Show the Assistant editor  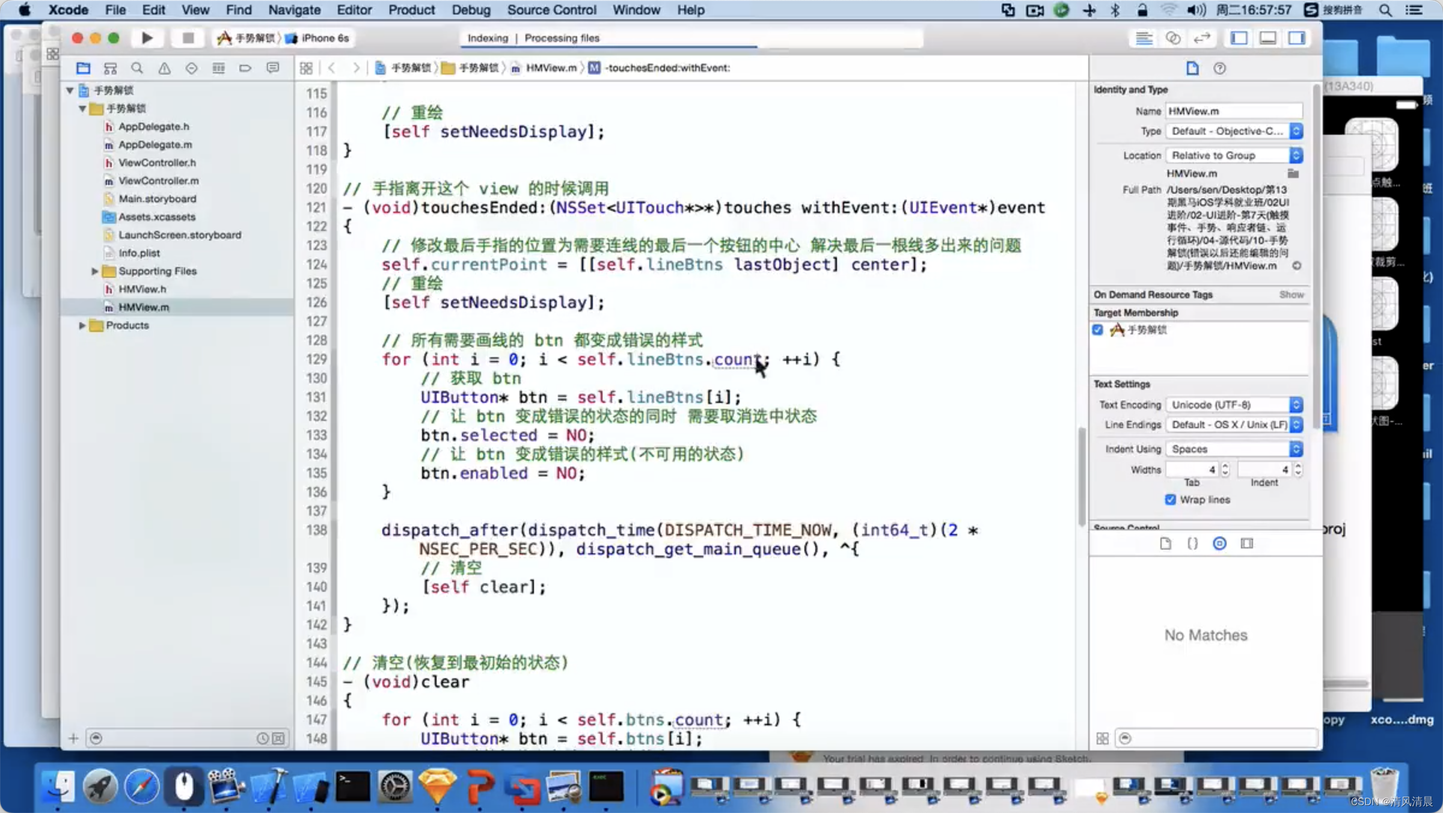(1172, 38)
